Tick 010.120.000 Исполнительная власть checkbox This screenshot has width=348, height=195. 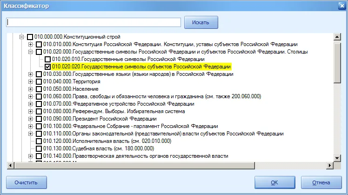pyautogui.click(x=39, y=141)
